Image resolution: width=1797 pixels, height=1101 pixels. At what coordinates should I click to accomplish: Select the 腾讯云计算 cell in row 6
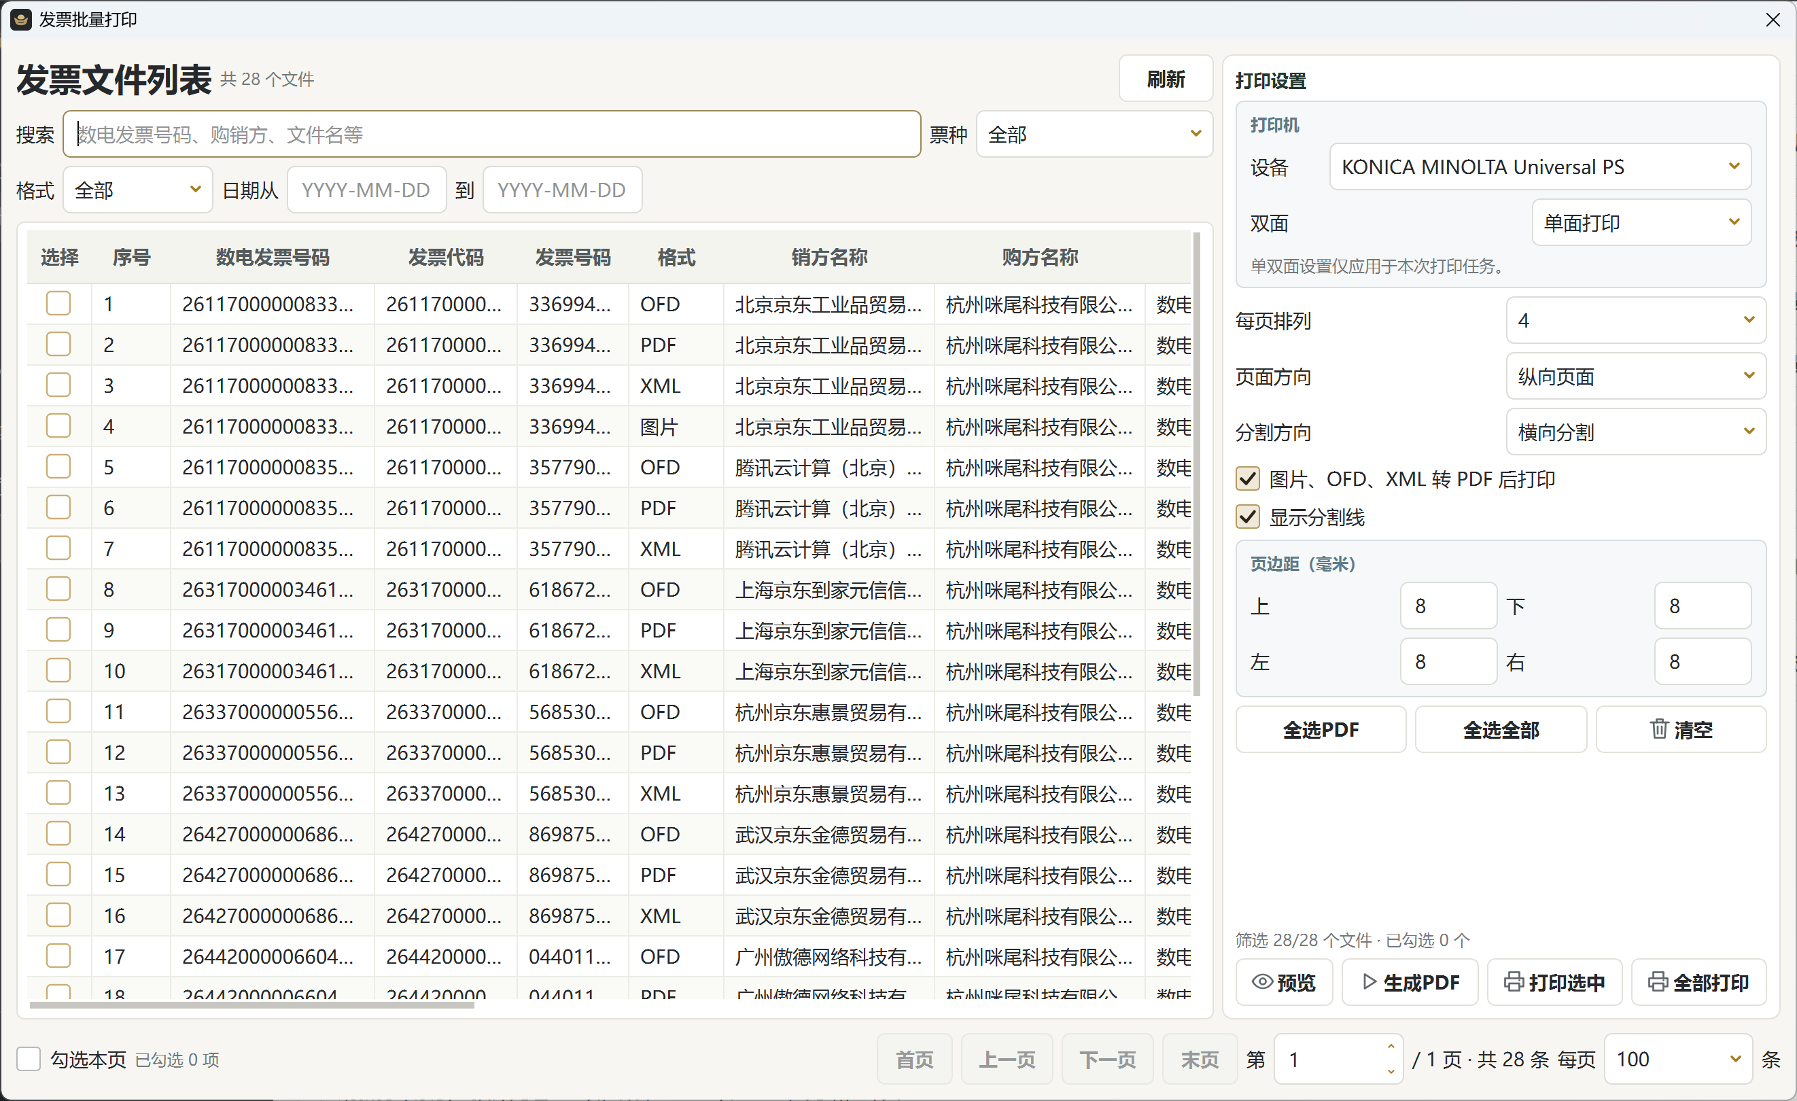pyautogui.click(x=828, y=508)
